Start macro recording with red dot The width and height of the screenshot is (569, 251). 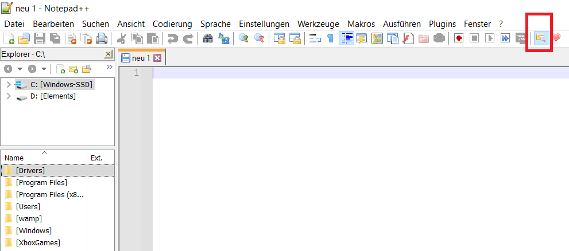click(x=459, y=38)
